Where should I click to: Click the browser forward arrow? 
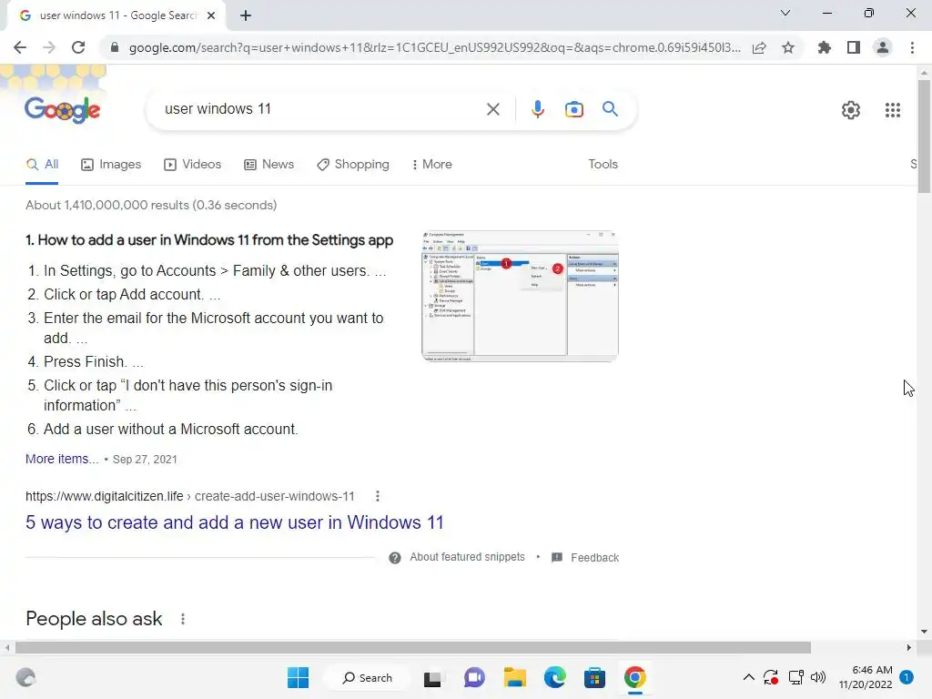(49, 47)
